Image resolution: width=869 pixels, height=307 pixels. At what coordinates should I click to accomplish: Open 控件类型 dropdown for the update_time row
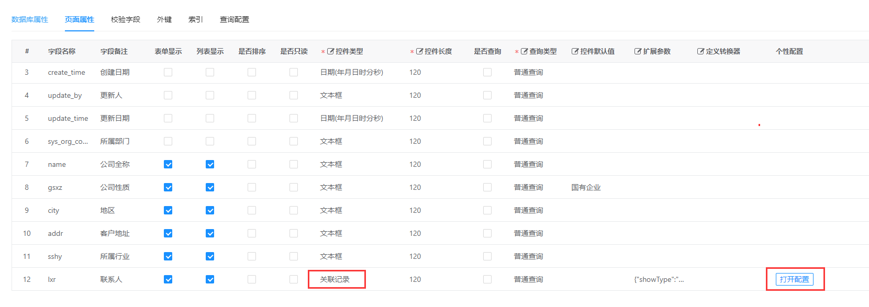pyautogui.click(x=352, y=118)
